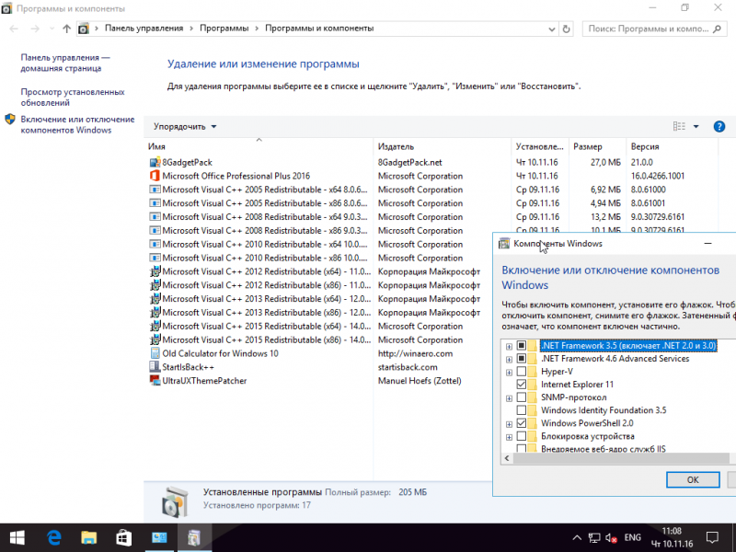
Task: Select Internet Explorer 11 list entry
Action: (577, 385)
